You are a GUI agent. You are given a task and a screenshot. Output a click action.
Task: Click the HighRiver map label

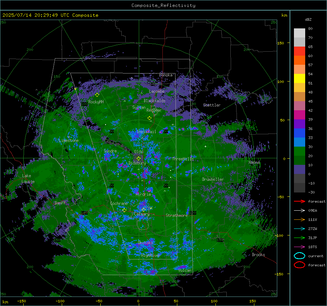150,255
